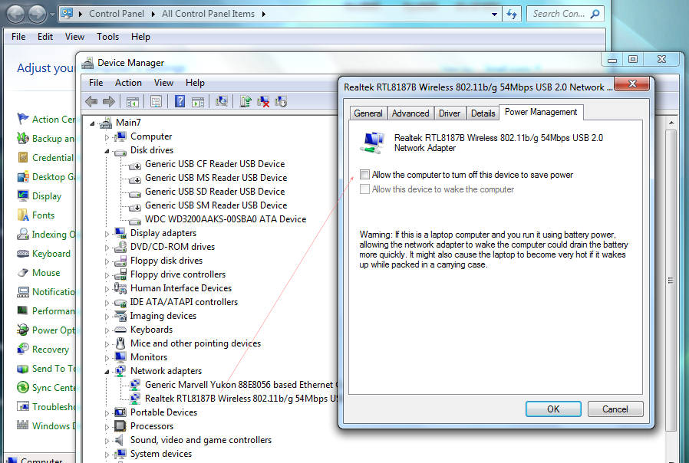Viewport: 689px width, 463px height.
Task: Collapse the Network adapters node
Action: pyautogui.click(x=107, y=372)
